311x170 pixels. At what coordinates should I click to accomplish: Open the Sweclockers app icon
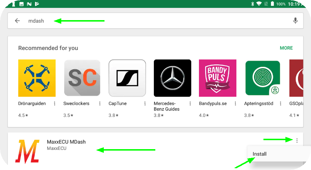pos(82,78)
